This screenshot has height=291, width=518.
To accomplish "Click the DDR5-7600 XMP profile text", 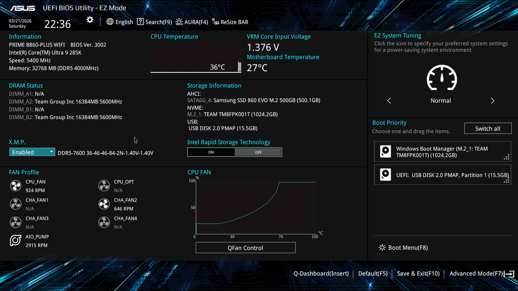I will pos(106,153).
